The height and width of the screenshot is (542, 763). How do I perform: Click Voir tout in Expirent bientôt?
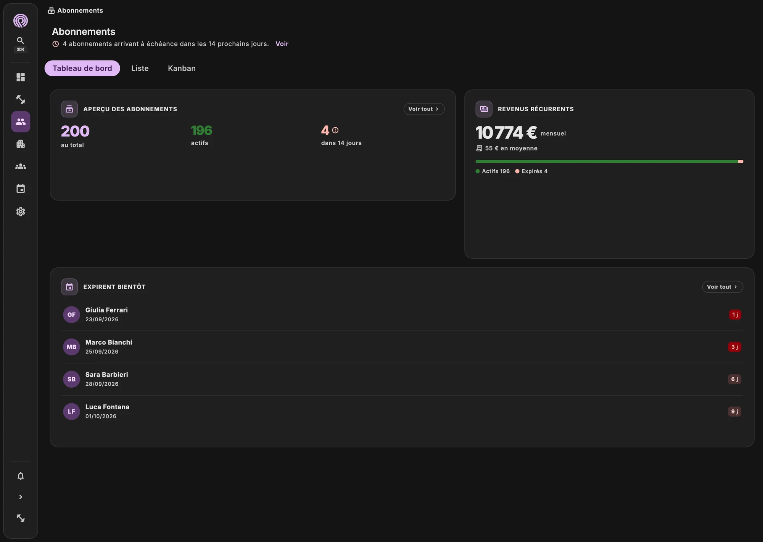point(723,287)
